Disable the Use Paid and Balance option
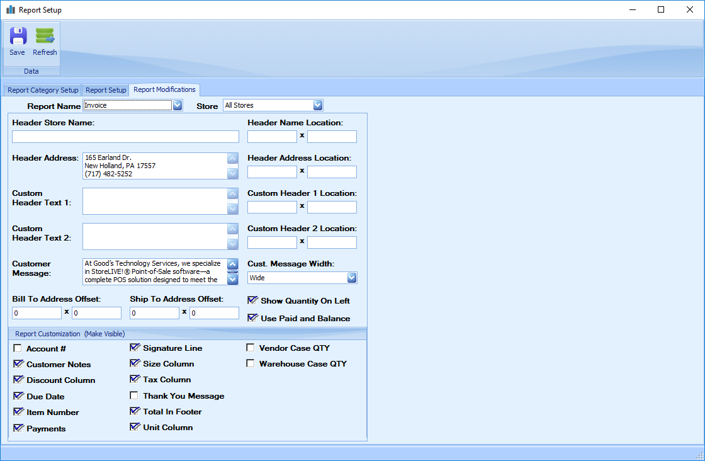The height and width of the screenshot is (461, 705). [253, 318]
